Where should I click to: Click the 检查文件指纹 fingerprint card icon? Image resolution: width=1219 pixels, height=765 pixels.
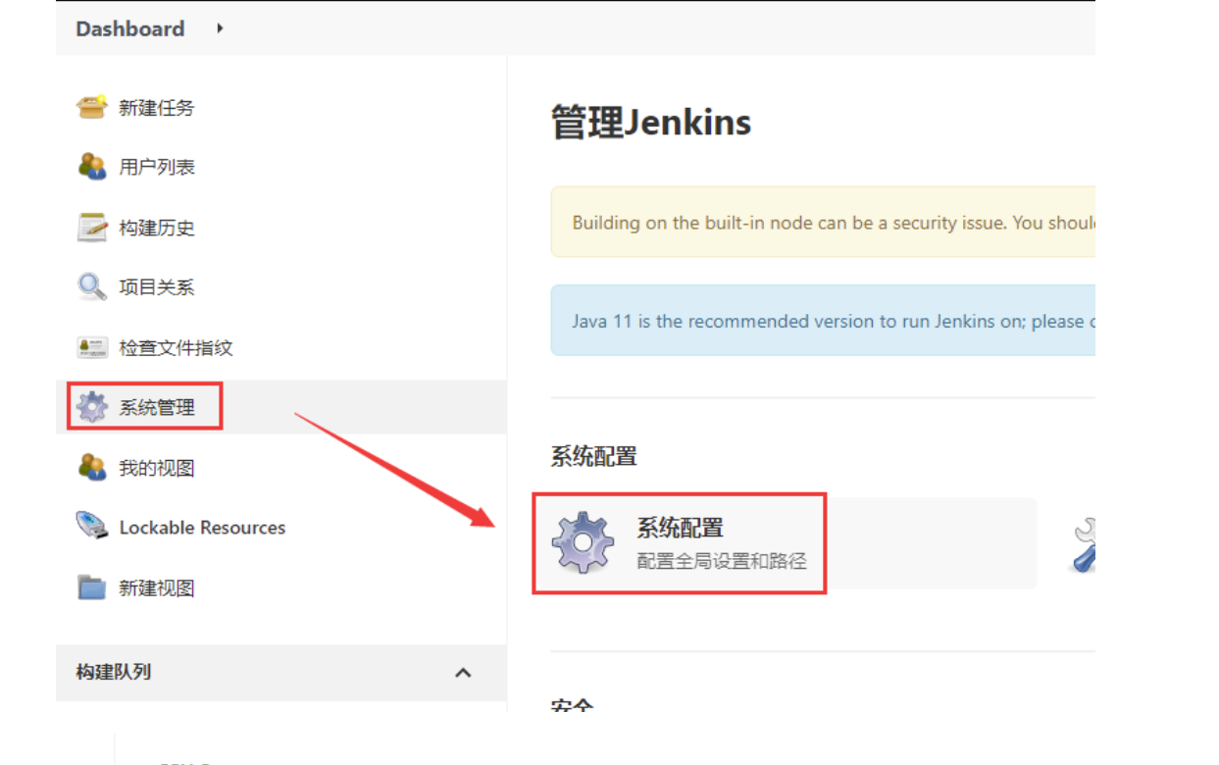click(91, 348)
